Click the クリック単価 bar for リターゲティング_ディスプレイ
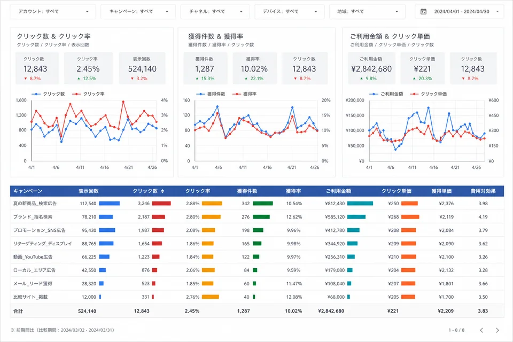513x342 pixels. pos(409,244)
